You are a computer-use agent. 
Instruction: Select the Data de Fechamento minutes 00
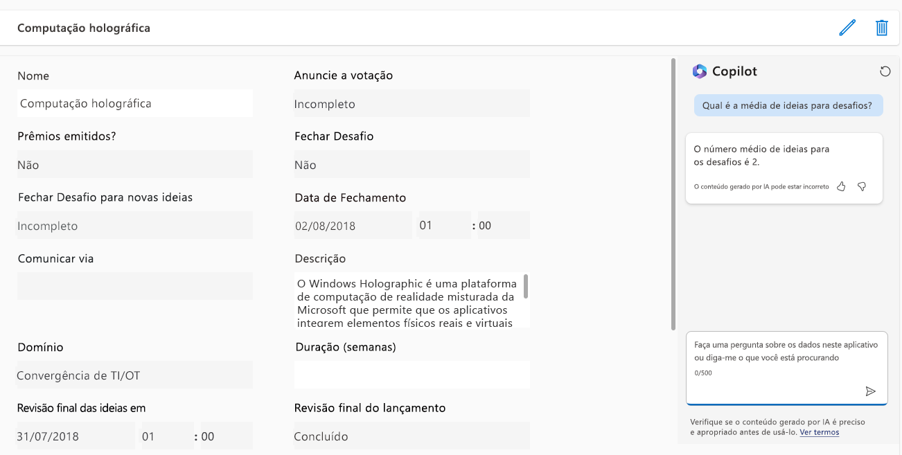(504, 226)
